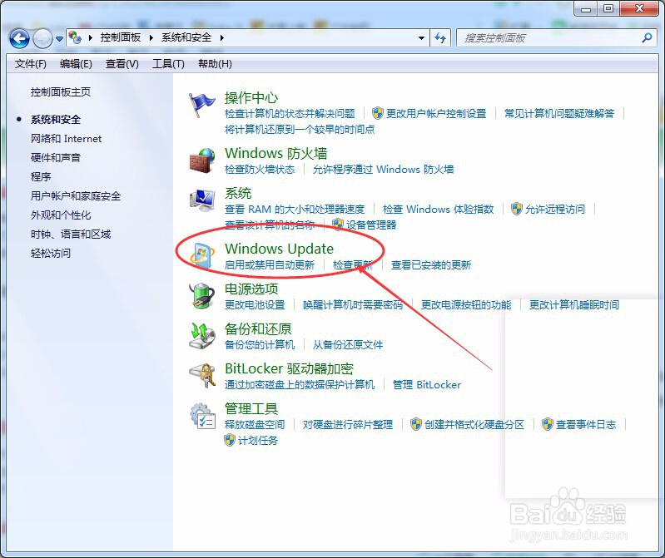Click 查看 RAM 的大小和处理器速度 link
The image size is (665, 558).
click(x=295, y=209)
